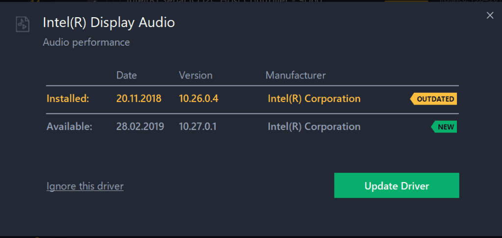Click the audio file icon beside the title
Viewport: 502px width, 238px height.
[x=22, y=24]
